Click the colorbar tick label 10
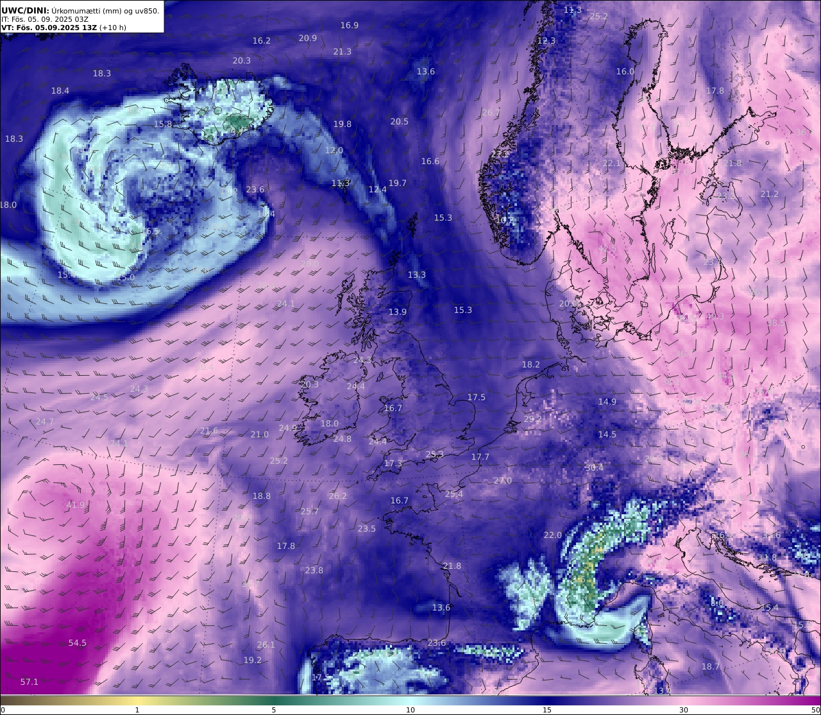The width and height of the screenshot is (821, 715). 410,710
